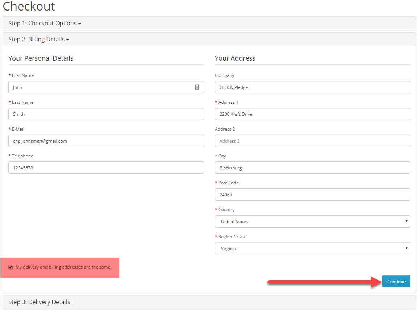
Task: Click the Checkout page title
Action: coord(29,6)
